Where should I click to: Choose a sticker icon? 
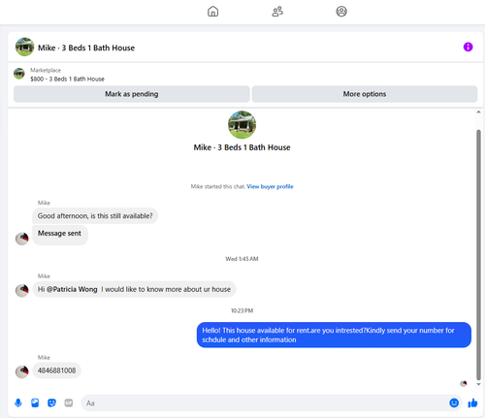51,402
